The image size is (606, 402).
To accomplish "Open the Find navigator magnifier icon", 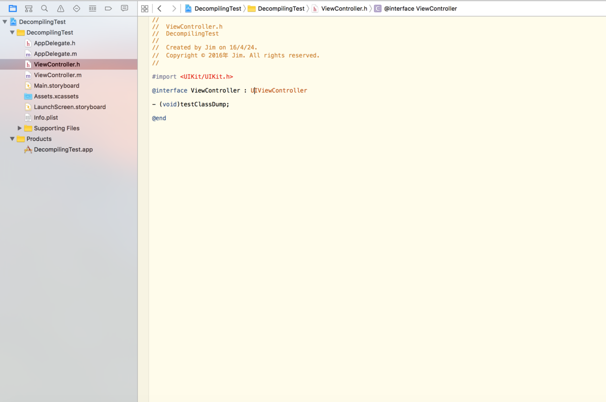I will click(44, 8).
